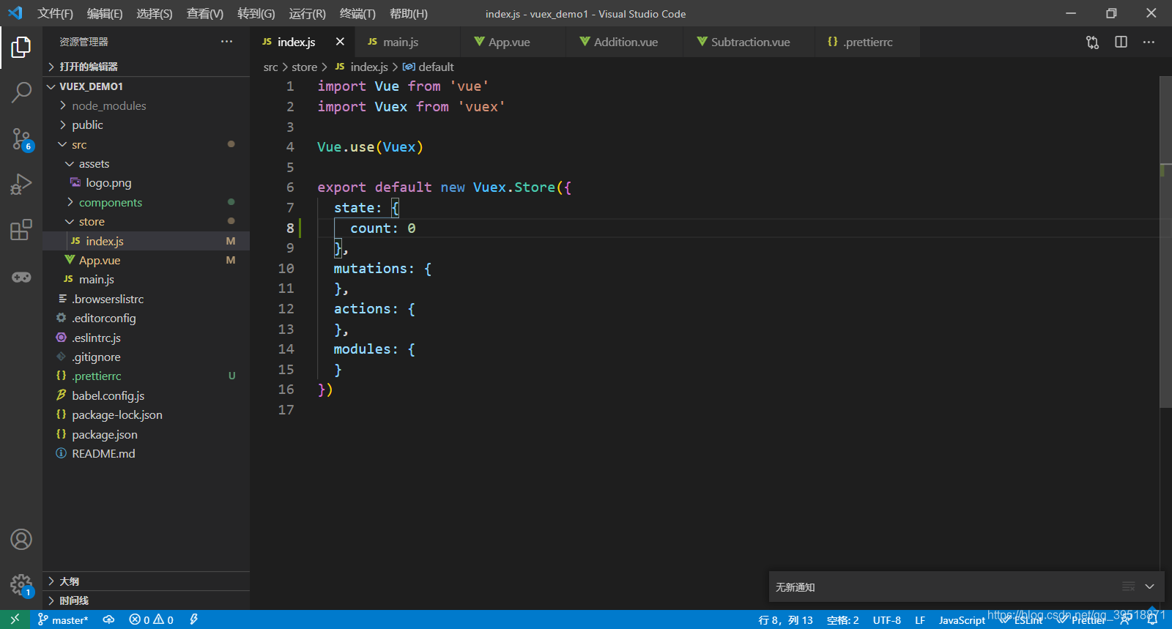Open the 查看(V) menu
Screen dimensions: 1172x629
(x=205, y=14)
